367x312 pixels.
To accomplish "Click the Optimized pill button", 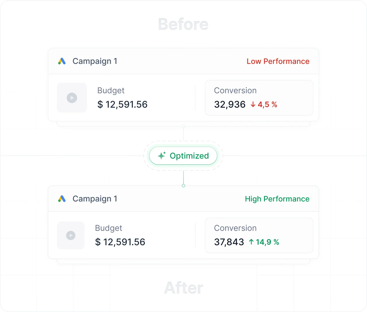I will 183,156.
